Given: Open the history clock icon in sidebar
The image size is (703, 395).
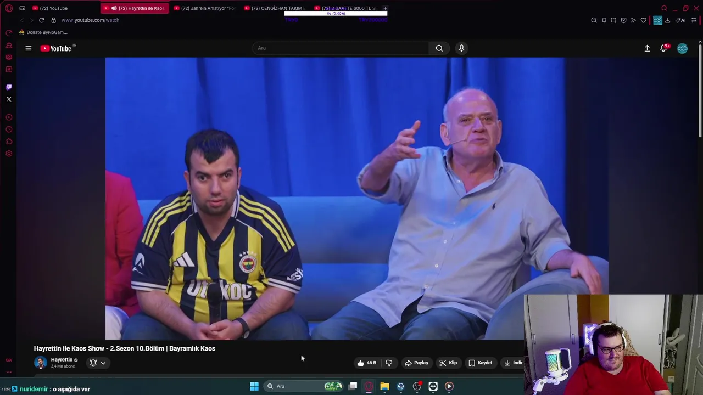Looking at the screenshot, I should click(x=9, y=129).
